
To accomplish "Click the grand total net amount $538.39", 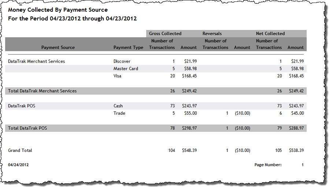I will coord(296,150).
